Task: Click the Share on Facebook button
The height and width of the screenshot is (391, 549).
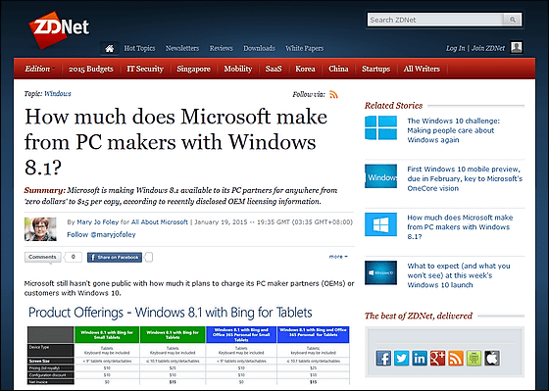Action: pos(115,258)
